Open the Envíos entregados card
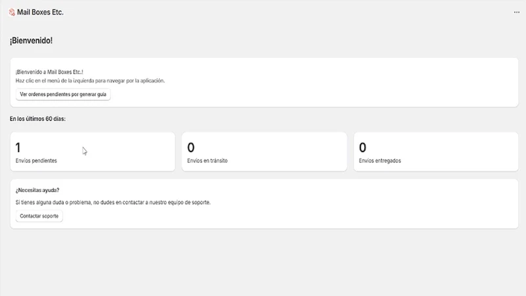 (436, 152)
